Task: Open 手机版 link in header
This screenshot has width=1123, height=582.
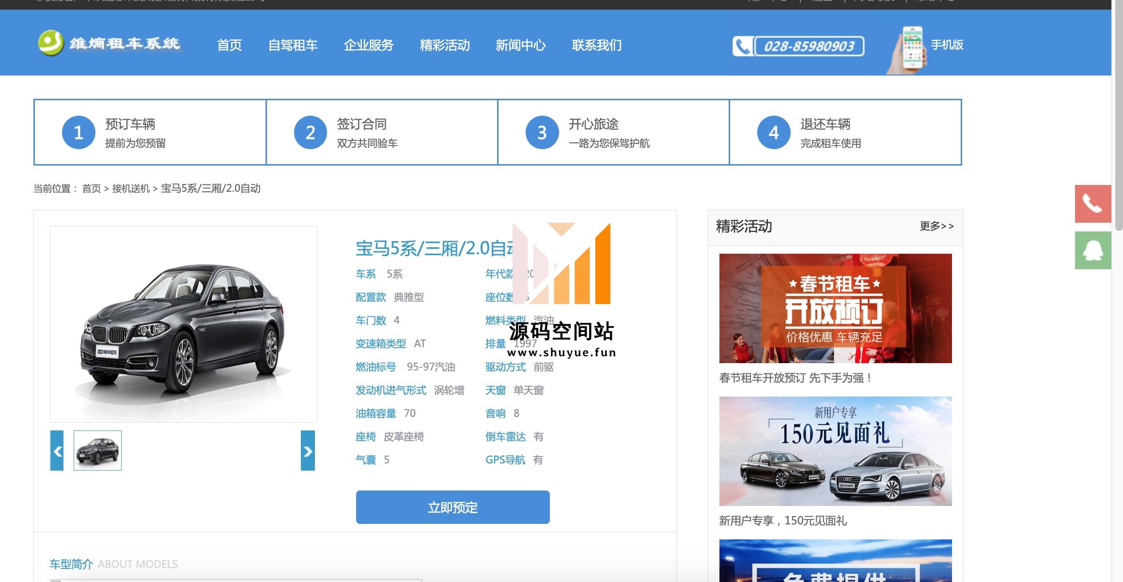Action: point(947,45)
